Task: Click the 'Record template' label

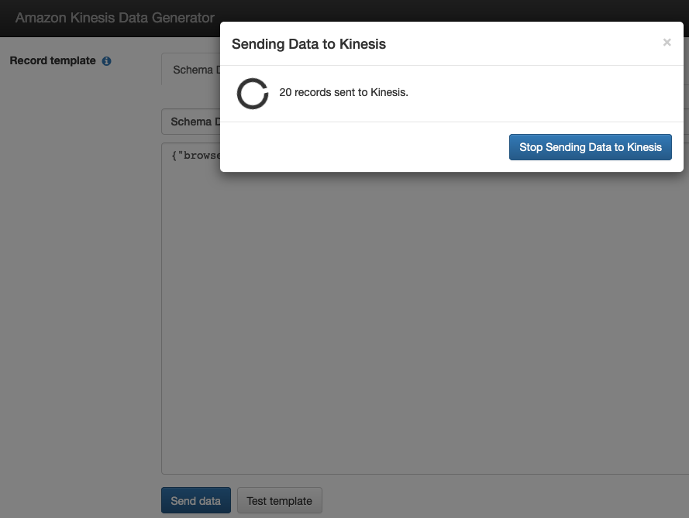Action: (53, 60)
